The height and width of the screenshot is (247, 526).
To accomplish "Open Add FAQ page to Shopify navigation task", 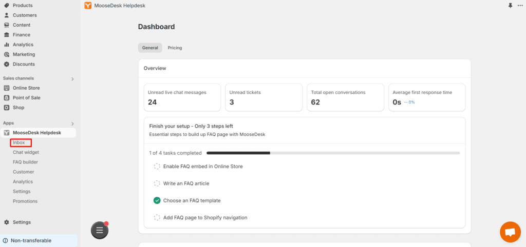I will point(205,218).
